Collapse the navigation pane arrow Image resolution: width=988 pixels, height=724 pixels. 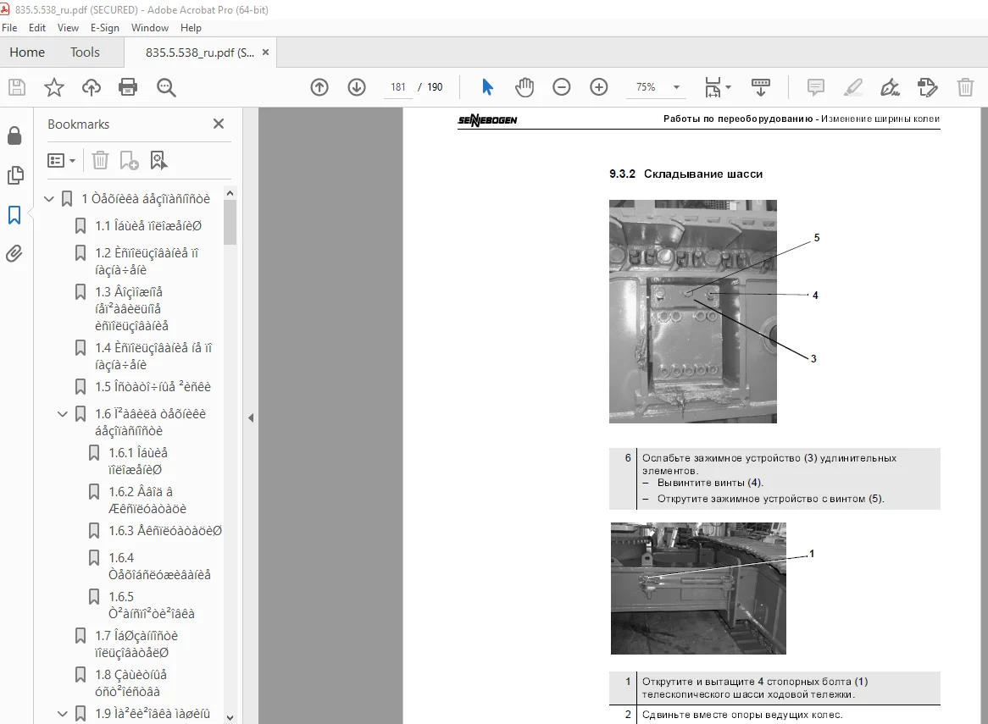click(251, 417)
